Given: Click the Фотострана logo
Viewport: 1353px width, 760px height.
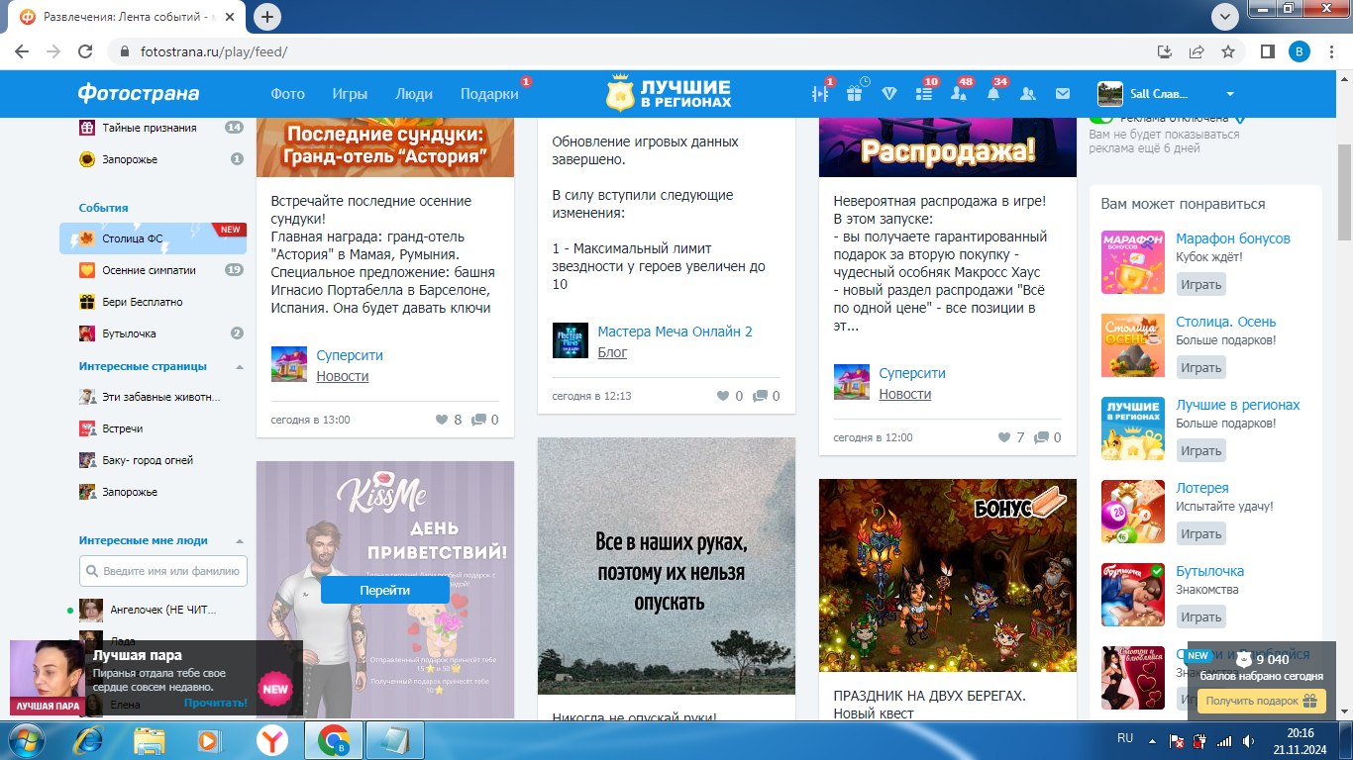Looking at the screenshot, I should click(139, 94).
